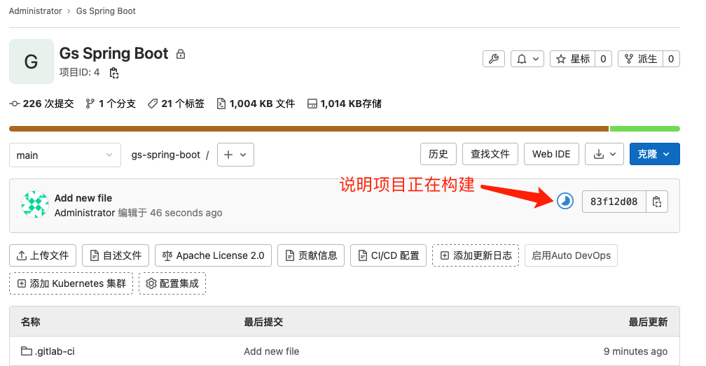The width and height of the screenshot is (706, 366).
Task: Open the plus add-file dropdown
Action: (x=235, y=155)
